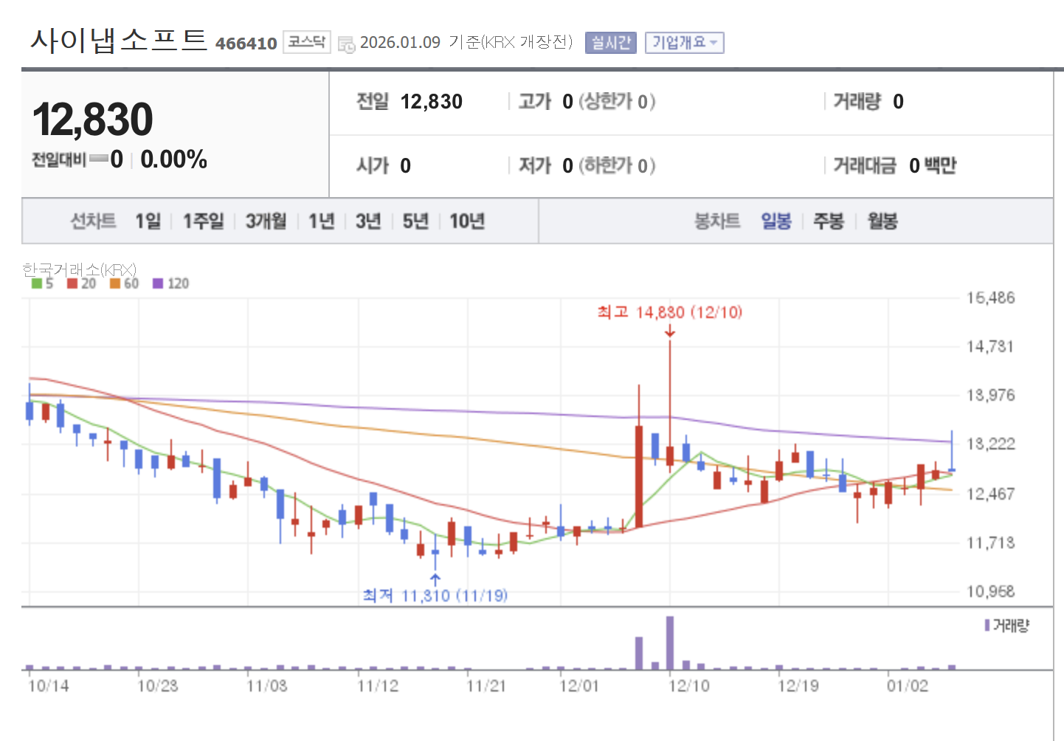Select the 3년 line chart tab
This screenshot has height=741, width=1064.
click(x=368, y=221)
